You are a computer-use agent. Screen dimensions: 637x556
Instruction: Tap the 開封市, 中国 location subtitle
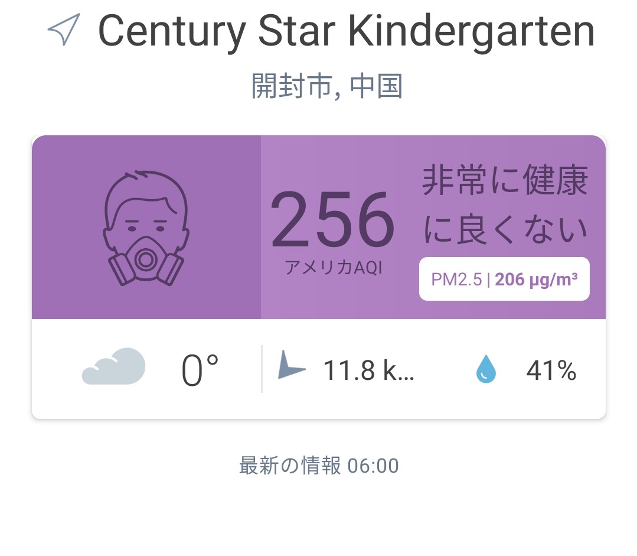[x=327, y=86]
